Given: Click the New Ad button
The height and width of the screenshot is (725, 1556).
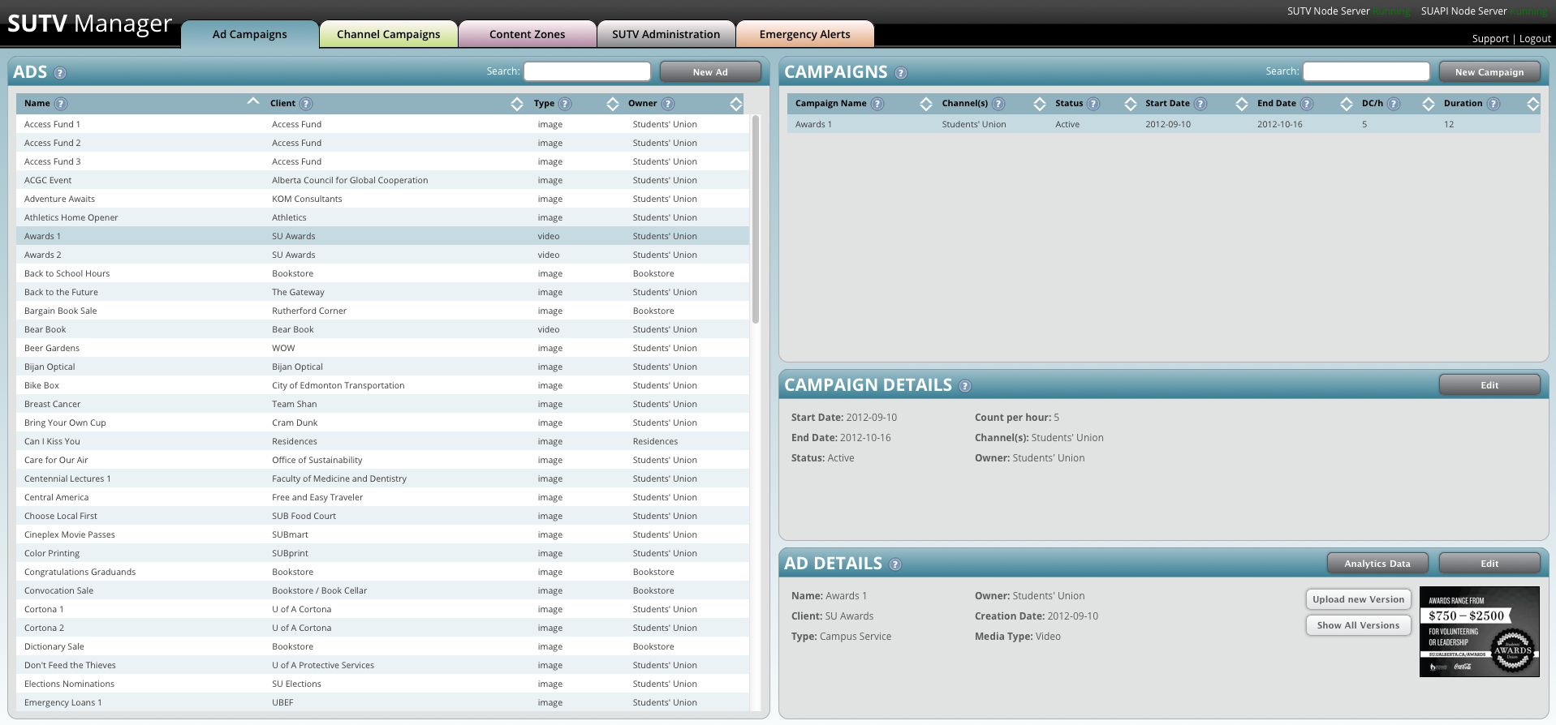Looking at the screenshot, I should click(x=710, y=72).
